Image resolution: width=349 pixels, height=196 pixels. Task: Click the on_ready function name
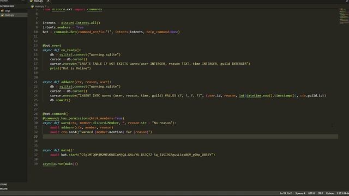69,50
